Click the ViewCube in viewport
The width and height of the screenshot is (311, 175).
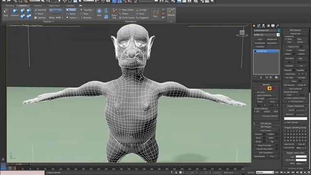242,34
